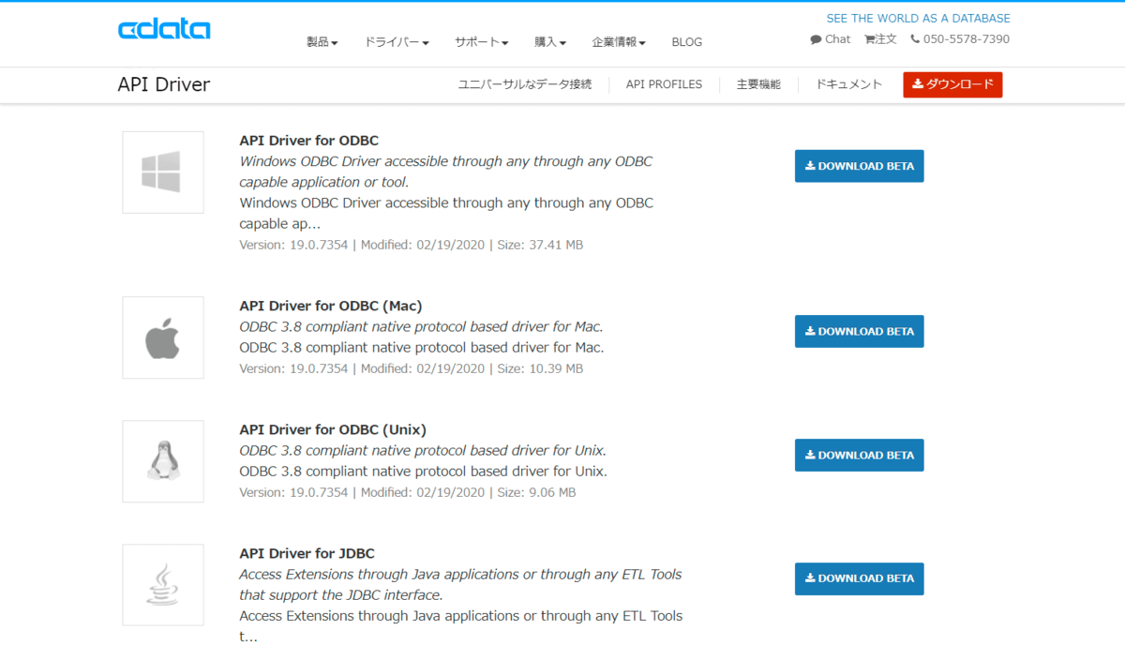Download beta of API Driver for JDBC

tap(860, 578)
